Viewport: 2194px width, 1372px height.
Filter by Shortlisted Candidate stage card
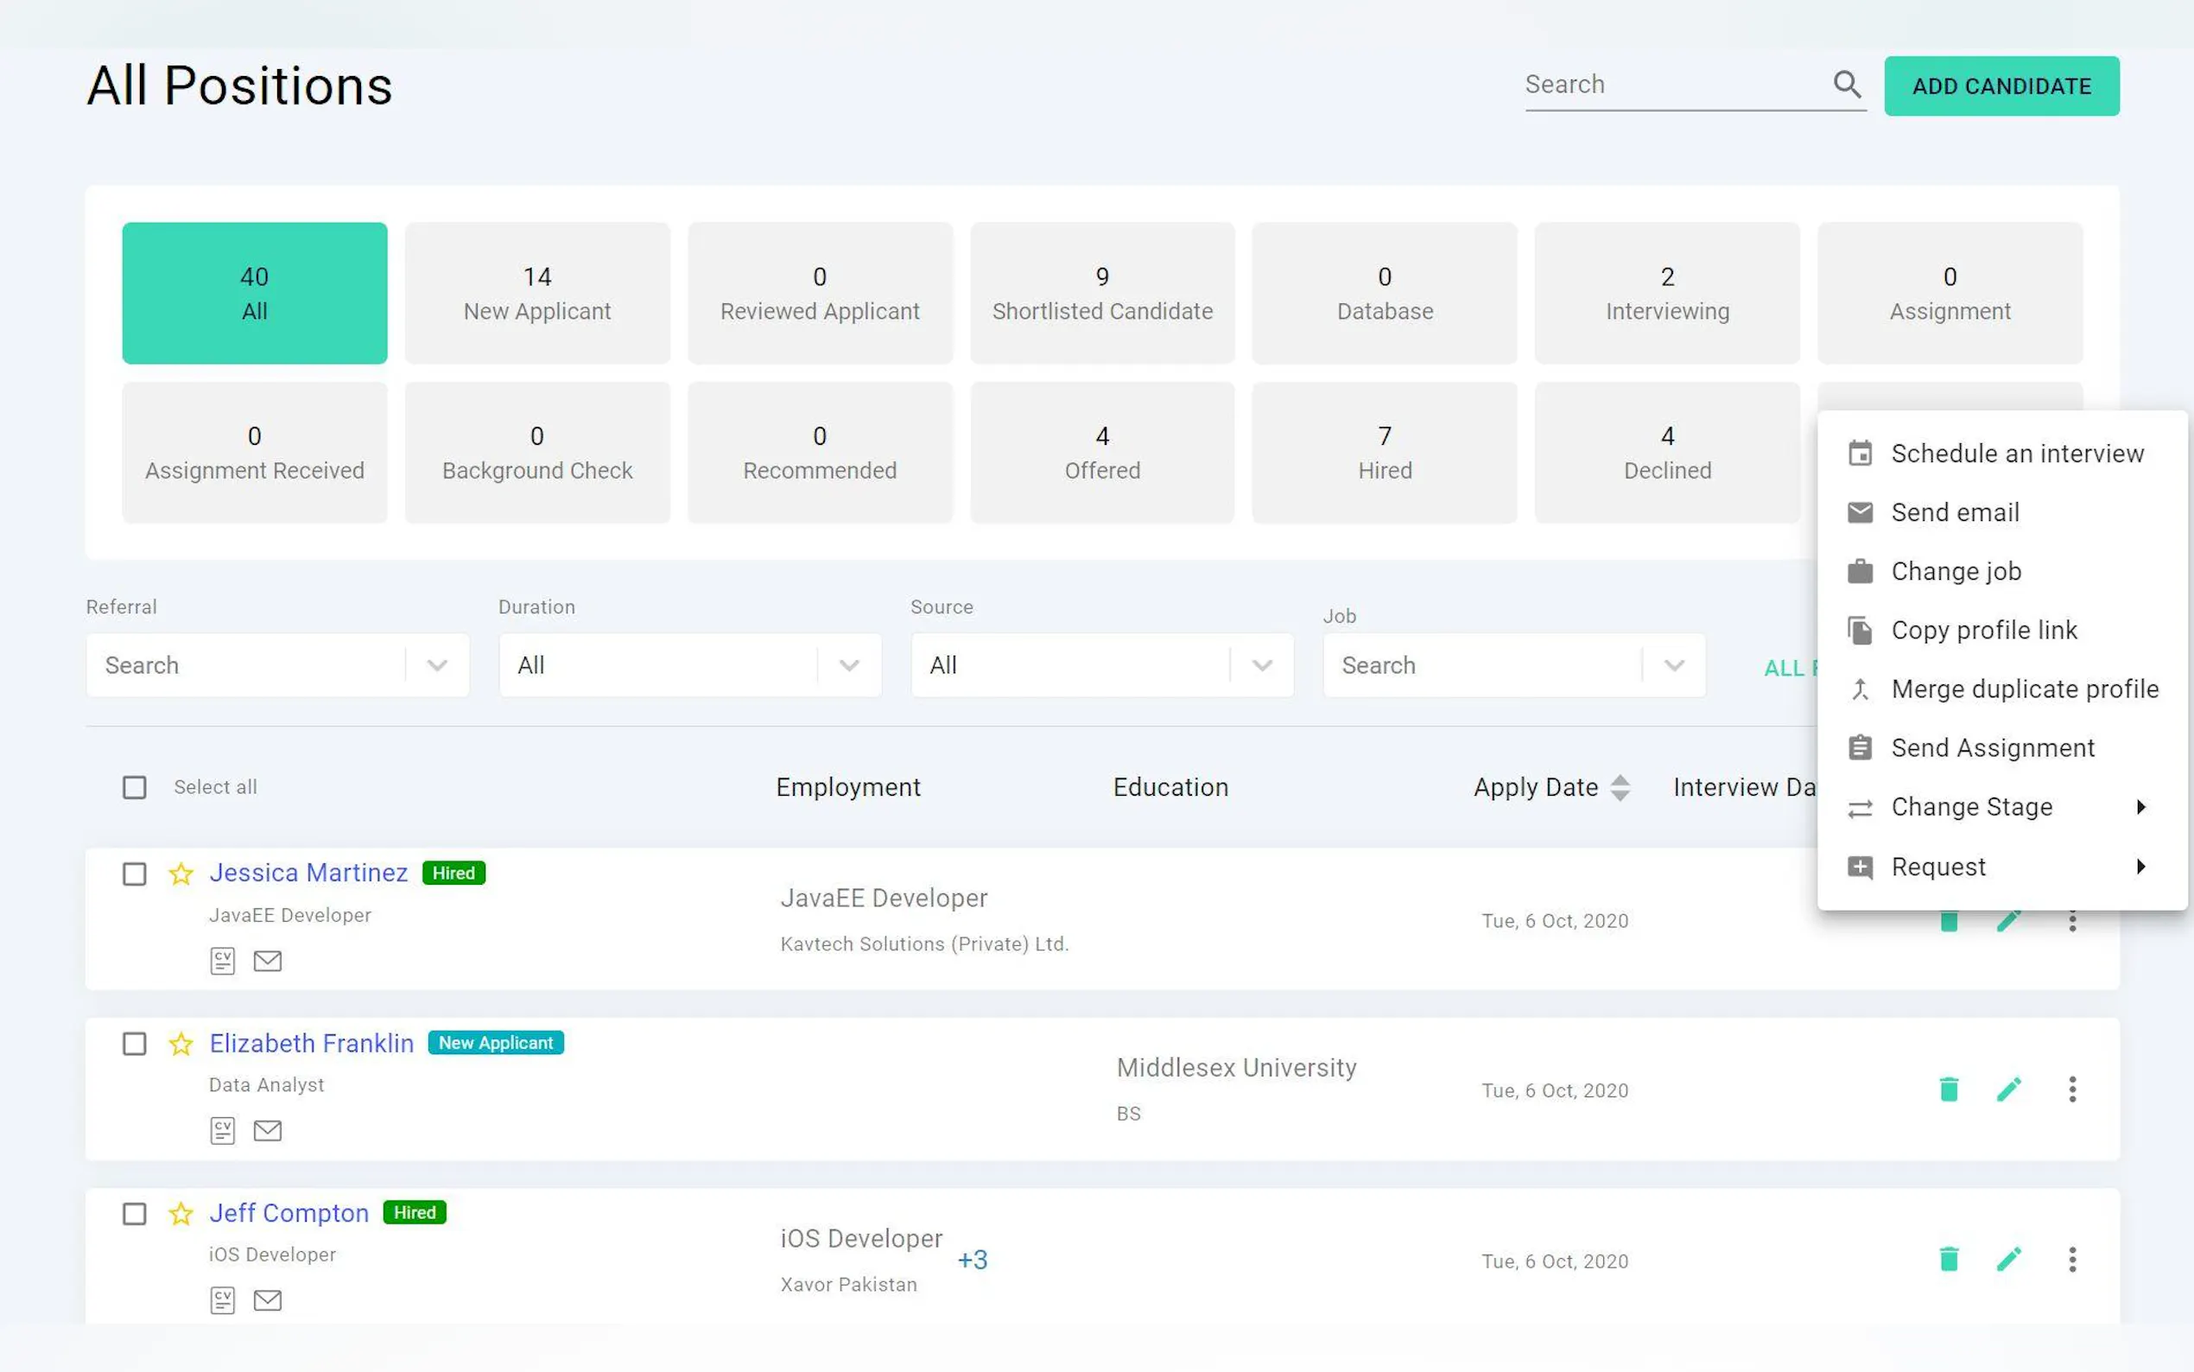click(1102, 293)
